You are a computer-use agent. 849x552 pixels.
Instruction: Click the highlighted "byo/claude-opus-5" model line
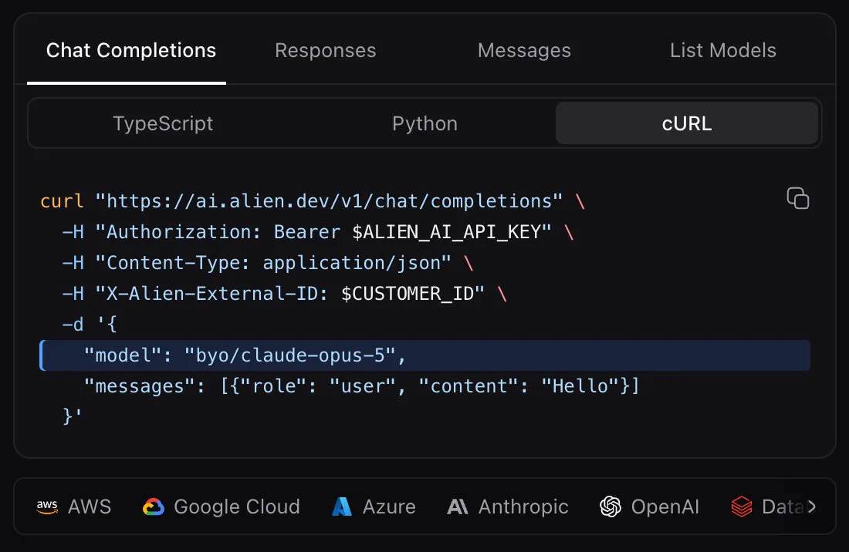[425, 355]
